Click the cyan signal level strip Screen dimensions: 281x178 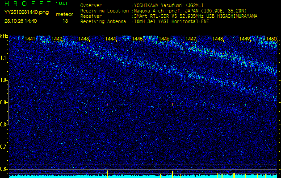pyautogui.click(x=143, y=176)
